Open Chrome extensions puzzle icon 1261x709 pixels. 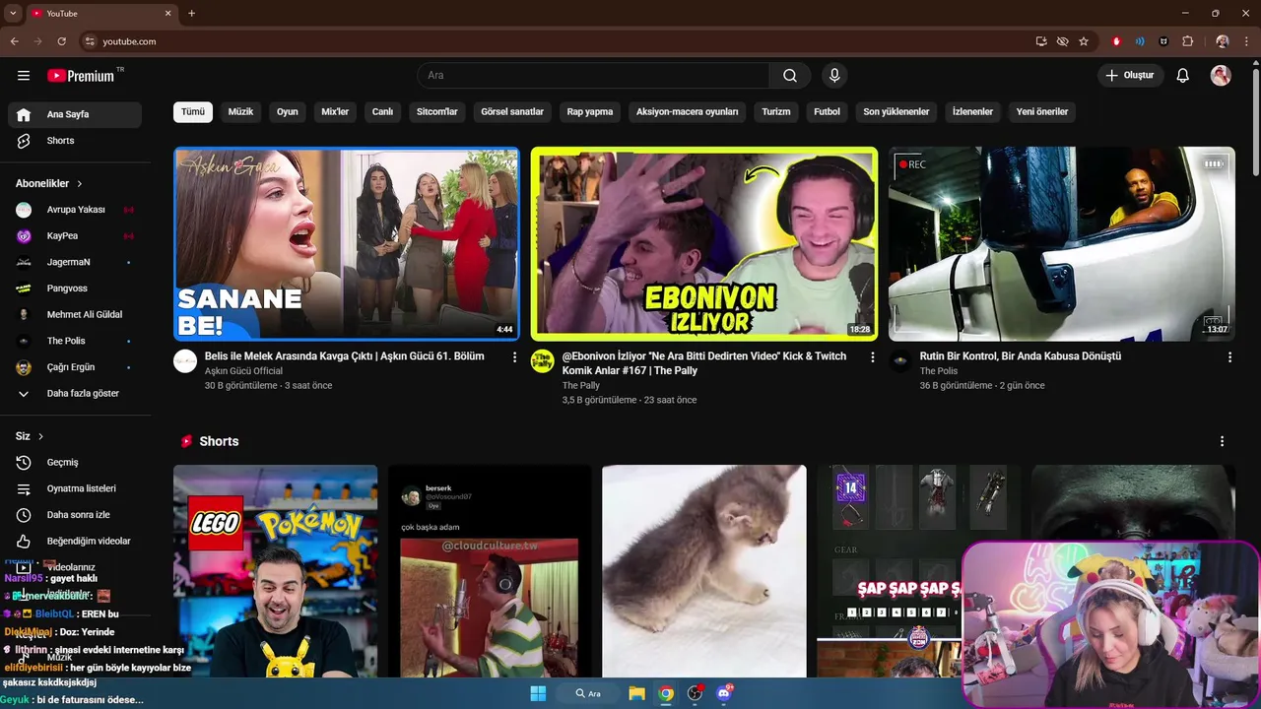(1187, 41)
